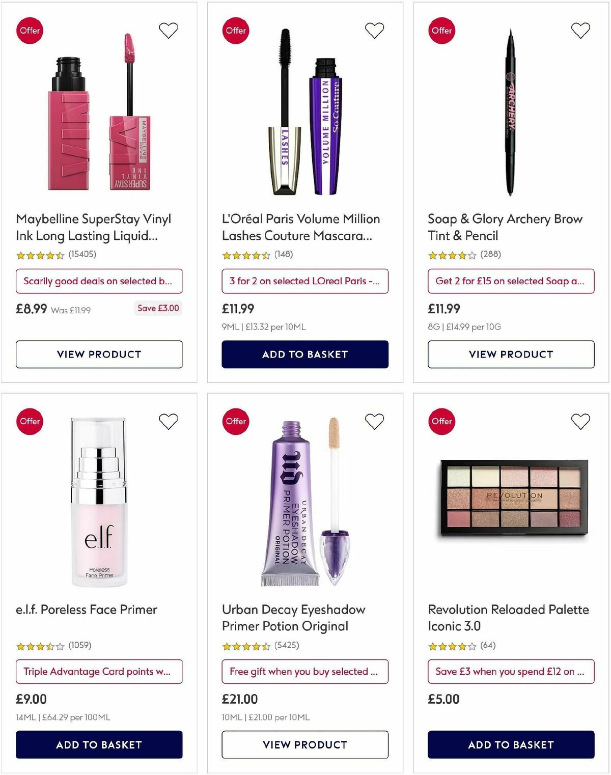Open the Free gift offer on Urban Decay
This screenshot has width=611, height=775.
305,671
